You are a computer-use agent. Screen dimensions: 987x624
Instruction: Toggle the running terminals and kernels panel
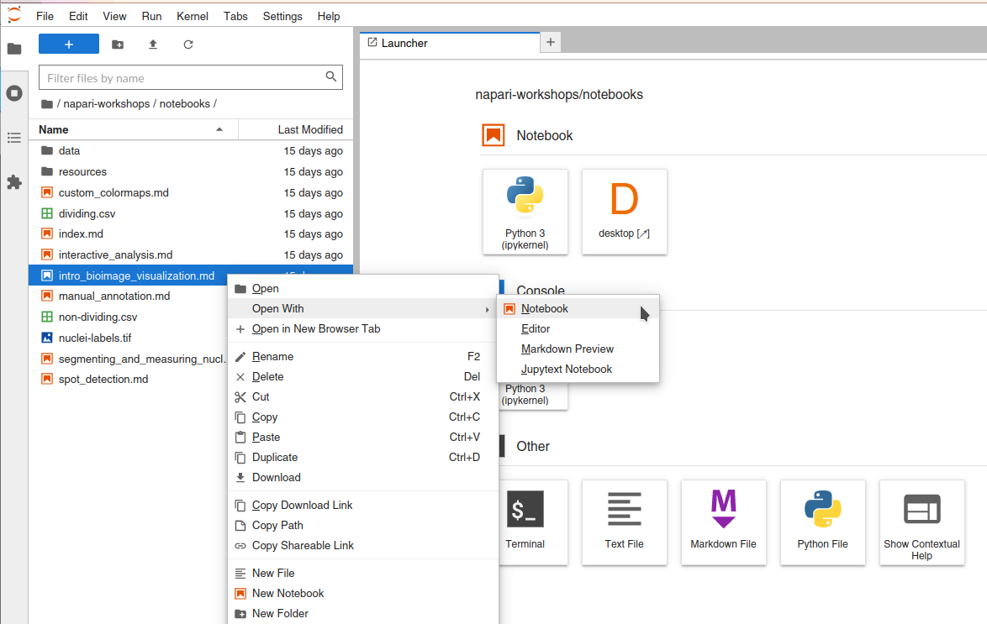click(13, 93)
